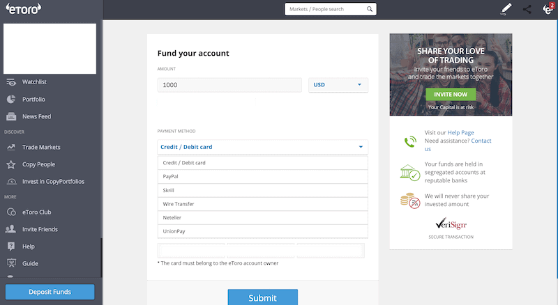Click the search magnifier icon

370,9
